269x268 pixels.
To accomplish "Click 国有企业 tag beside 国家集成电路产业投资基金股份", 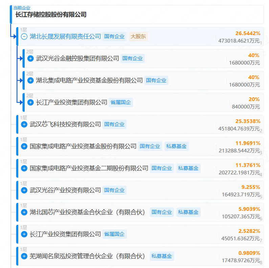I will [x=150, y=146].
